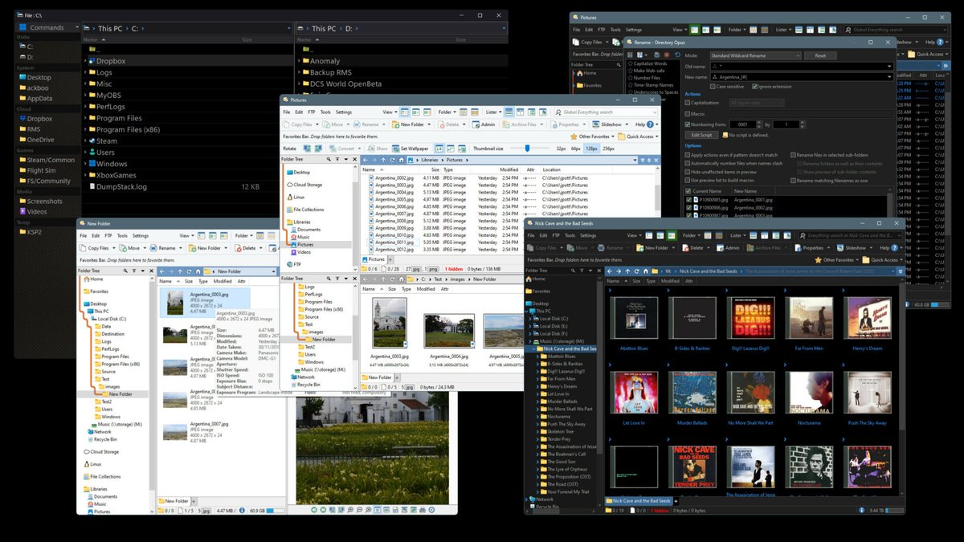The height and width of the screenshot is (542, 964).
Task: Expand Abattoir Blues folder in Nick Cave tree
Action: (x=537, y=356)
